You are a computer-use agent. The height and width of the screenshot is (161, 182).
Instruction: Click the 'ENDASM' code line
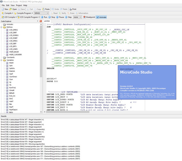tap(50, 68)
